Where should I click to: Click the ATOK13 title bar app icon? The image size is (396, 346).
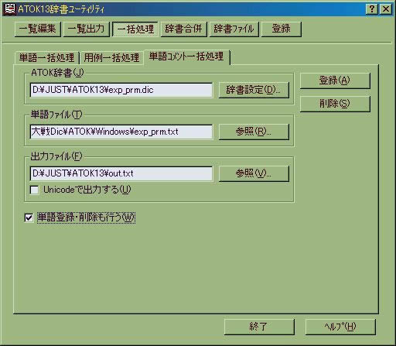[10, 9]
